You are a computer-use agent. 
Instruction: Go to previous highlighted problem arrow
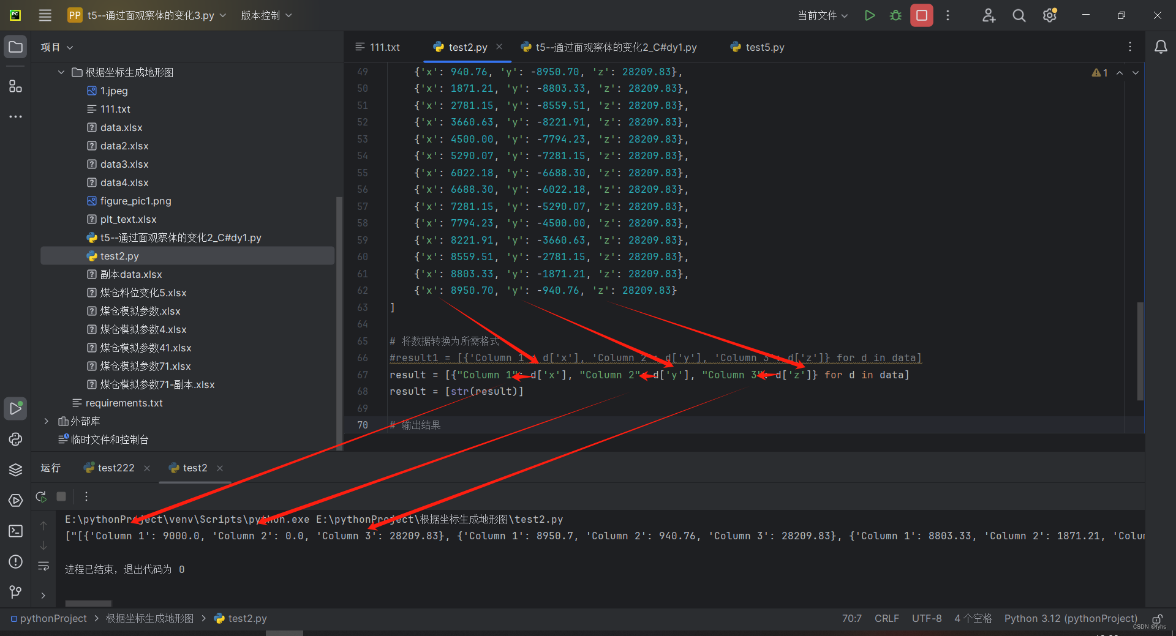(x=1120, y=73)
